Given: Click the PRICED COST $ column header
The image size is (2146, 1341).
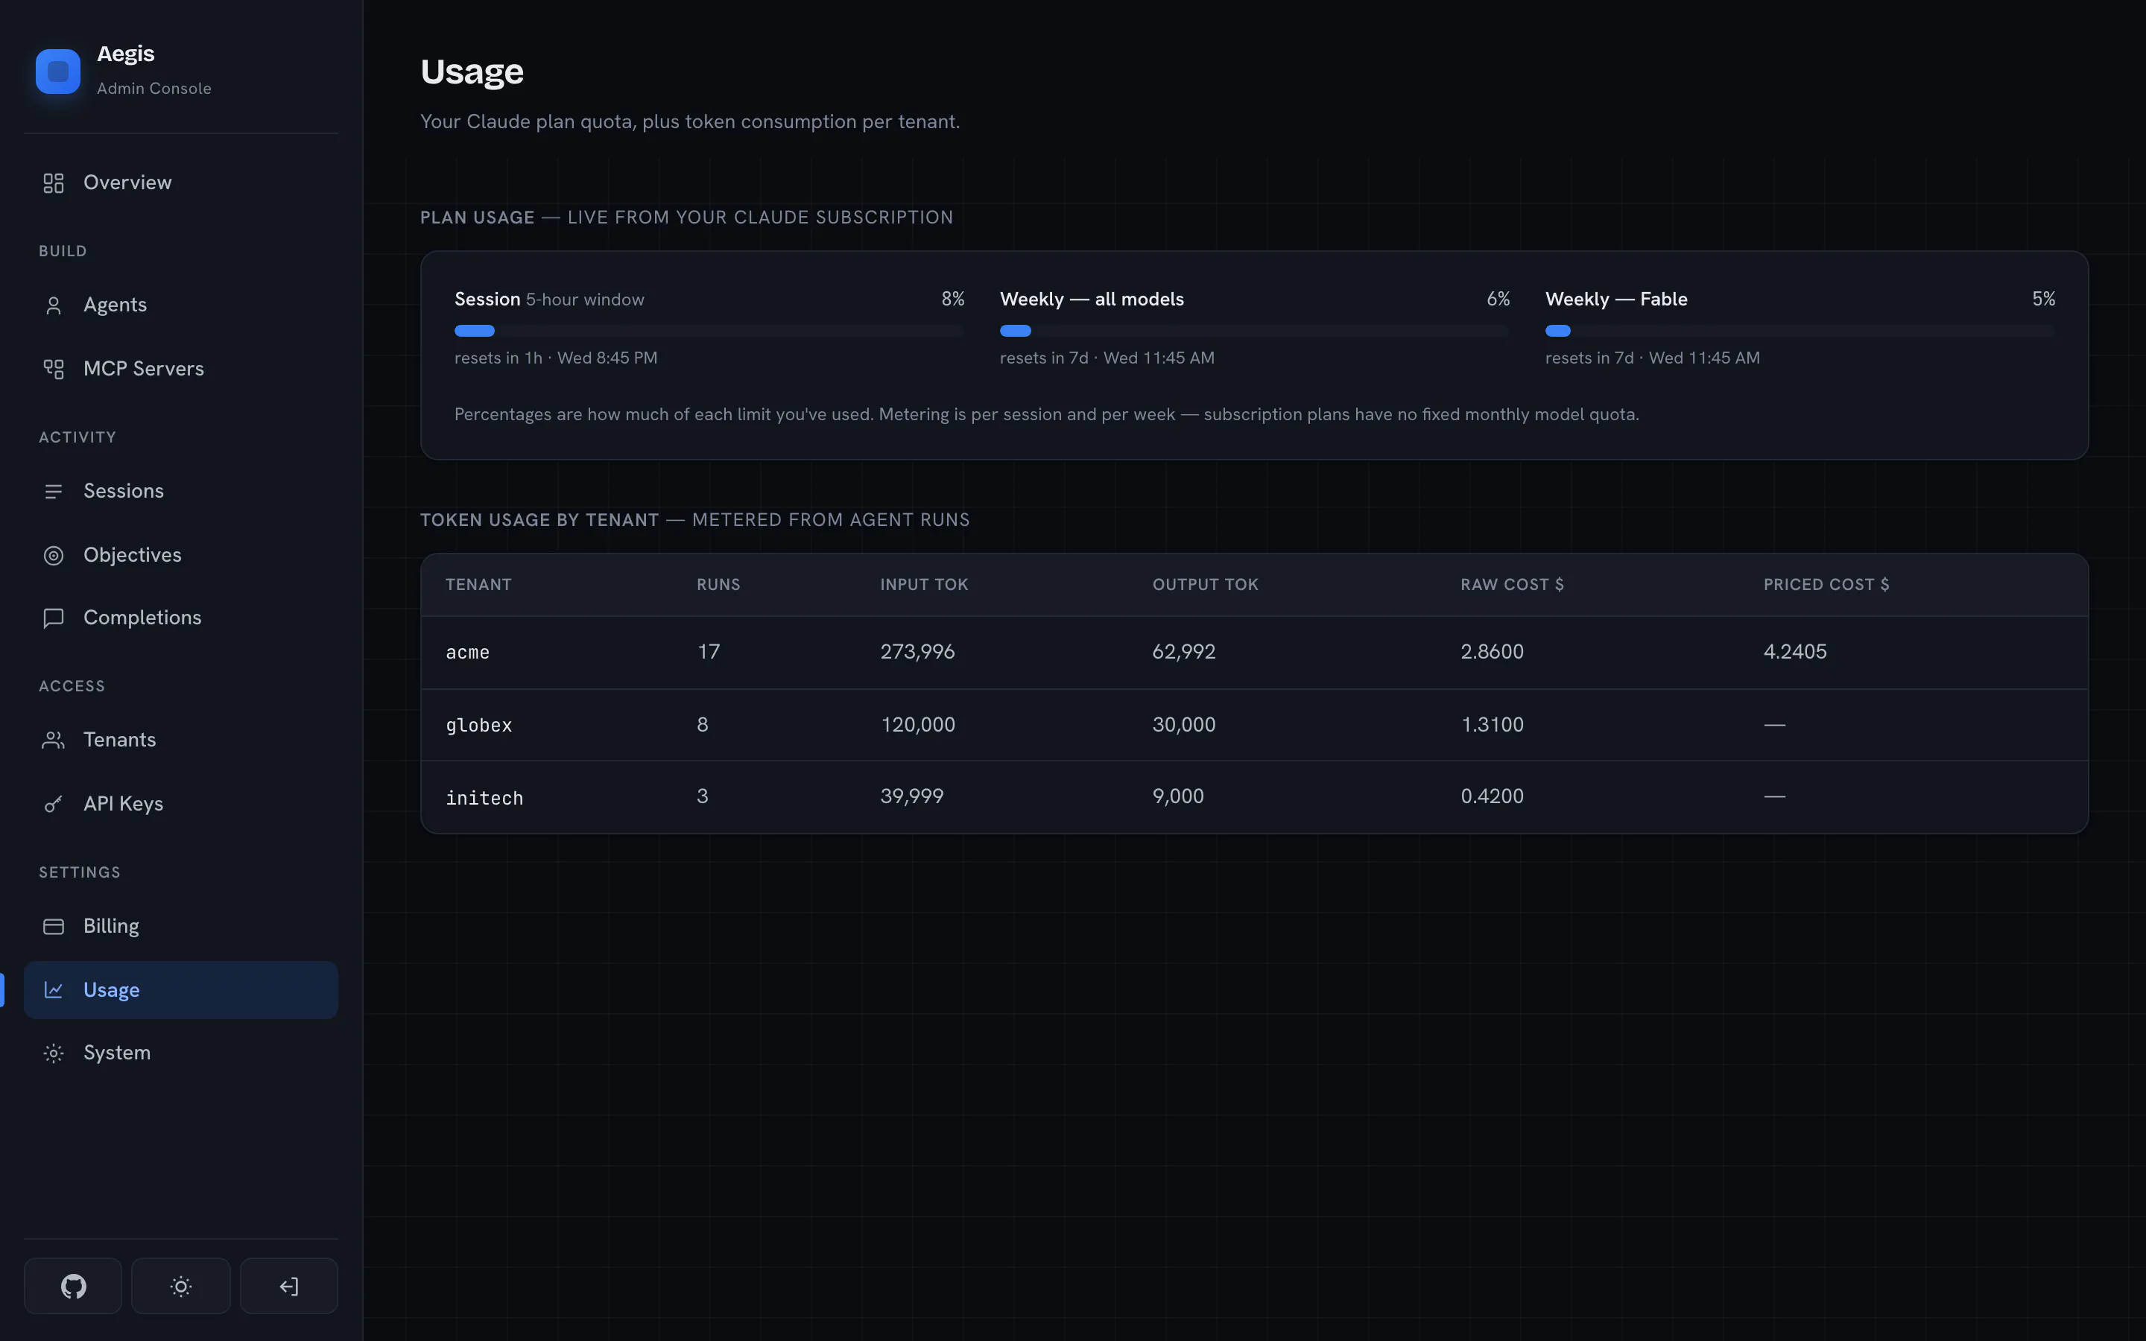Looking at the screenshot, I should click(1826, 585).
